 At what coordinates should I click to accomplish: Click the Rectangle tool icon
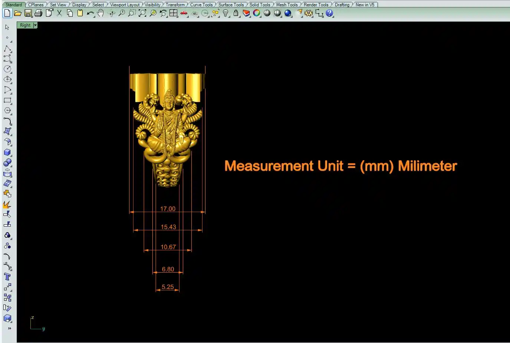[x=7, y=100]
